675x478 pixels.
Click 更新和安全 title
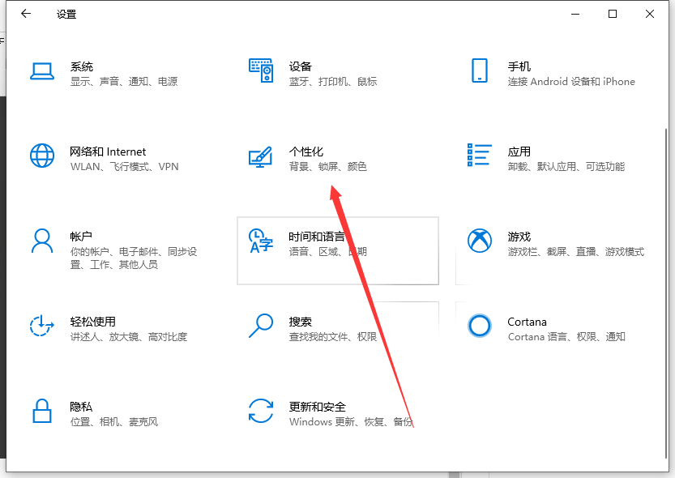tap(318, 407)
